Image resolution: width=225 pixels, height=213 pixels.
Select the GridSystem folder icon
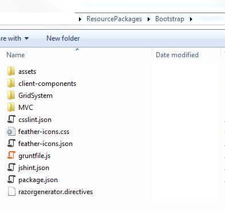point(11,95)
